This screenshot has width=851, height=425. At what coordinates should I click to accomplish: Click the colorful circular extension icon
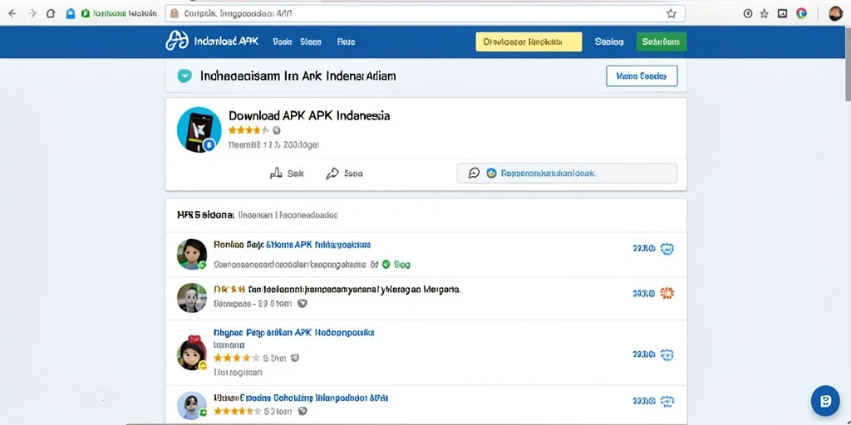coord(802,13)
